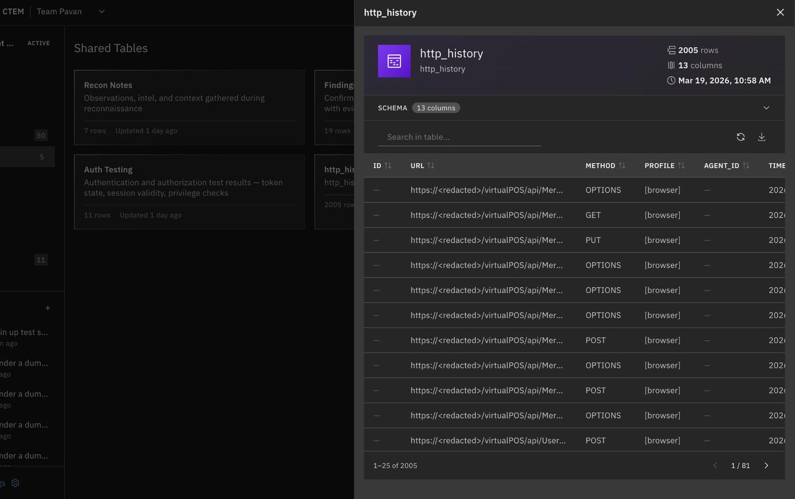Screen dimensions: 795x499
Task: Go to previous page of results
Action: point(715,466)
